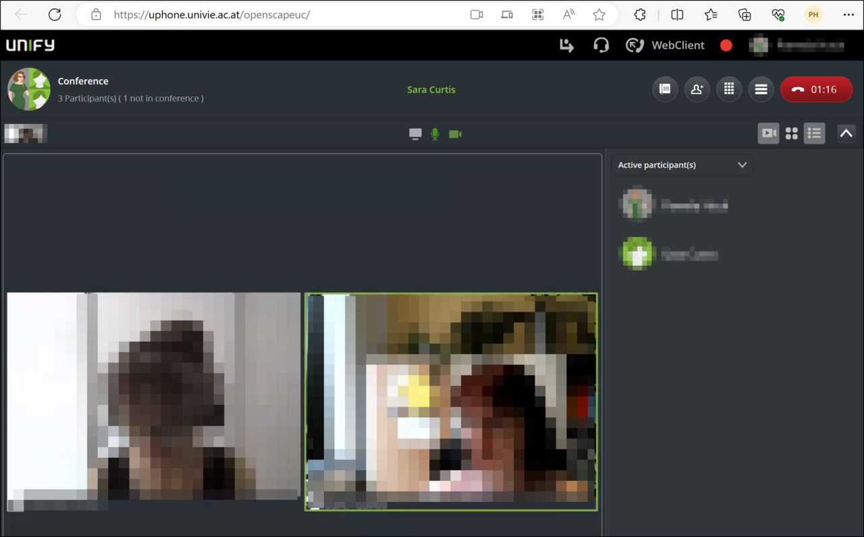Open the call forwarding icon in header

coord(566,45)
